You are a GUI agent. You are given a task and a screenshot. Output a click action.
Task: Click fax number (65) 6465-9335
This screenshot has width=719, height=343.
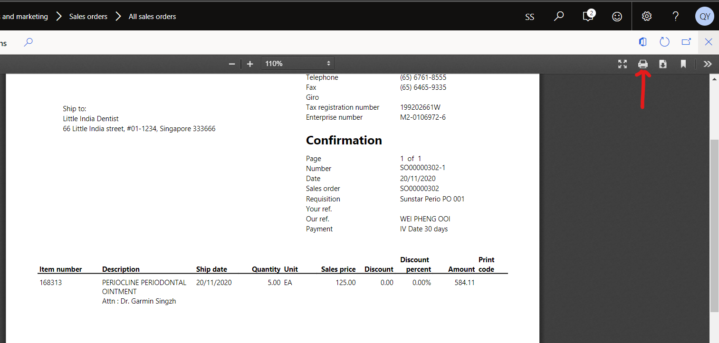[423, 87]
